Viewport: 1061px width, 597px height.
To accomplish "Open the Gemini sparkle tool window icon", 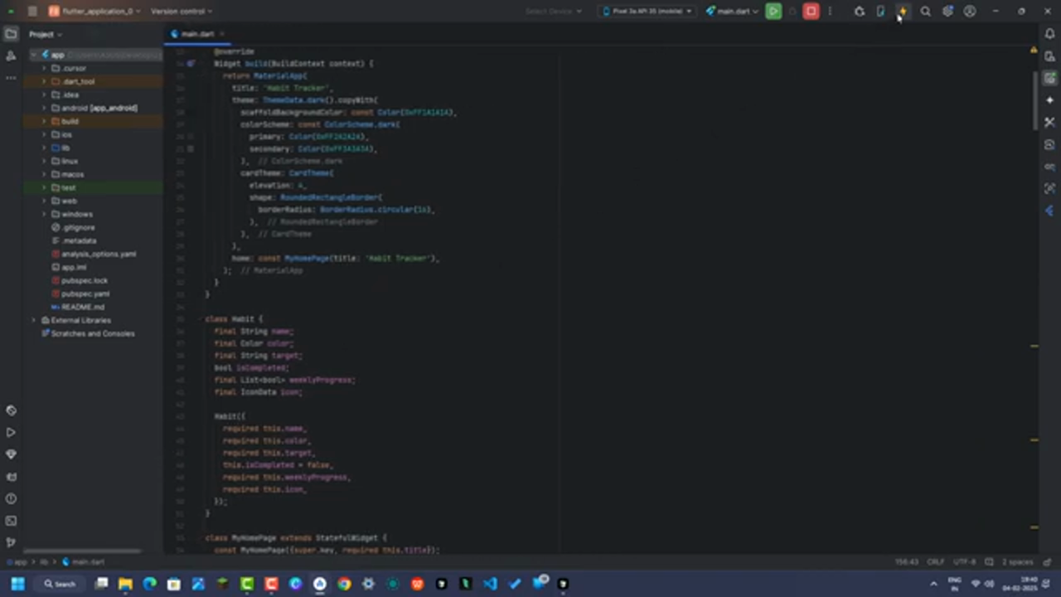I will (x=1049, y=100).
